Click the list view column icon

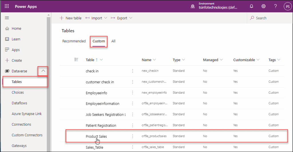point(76,60)
